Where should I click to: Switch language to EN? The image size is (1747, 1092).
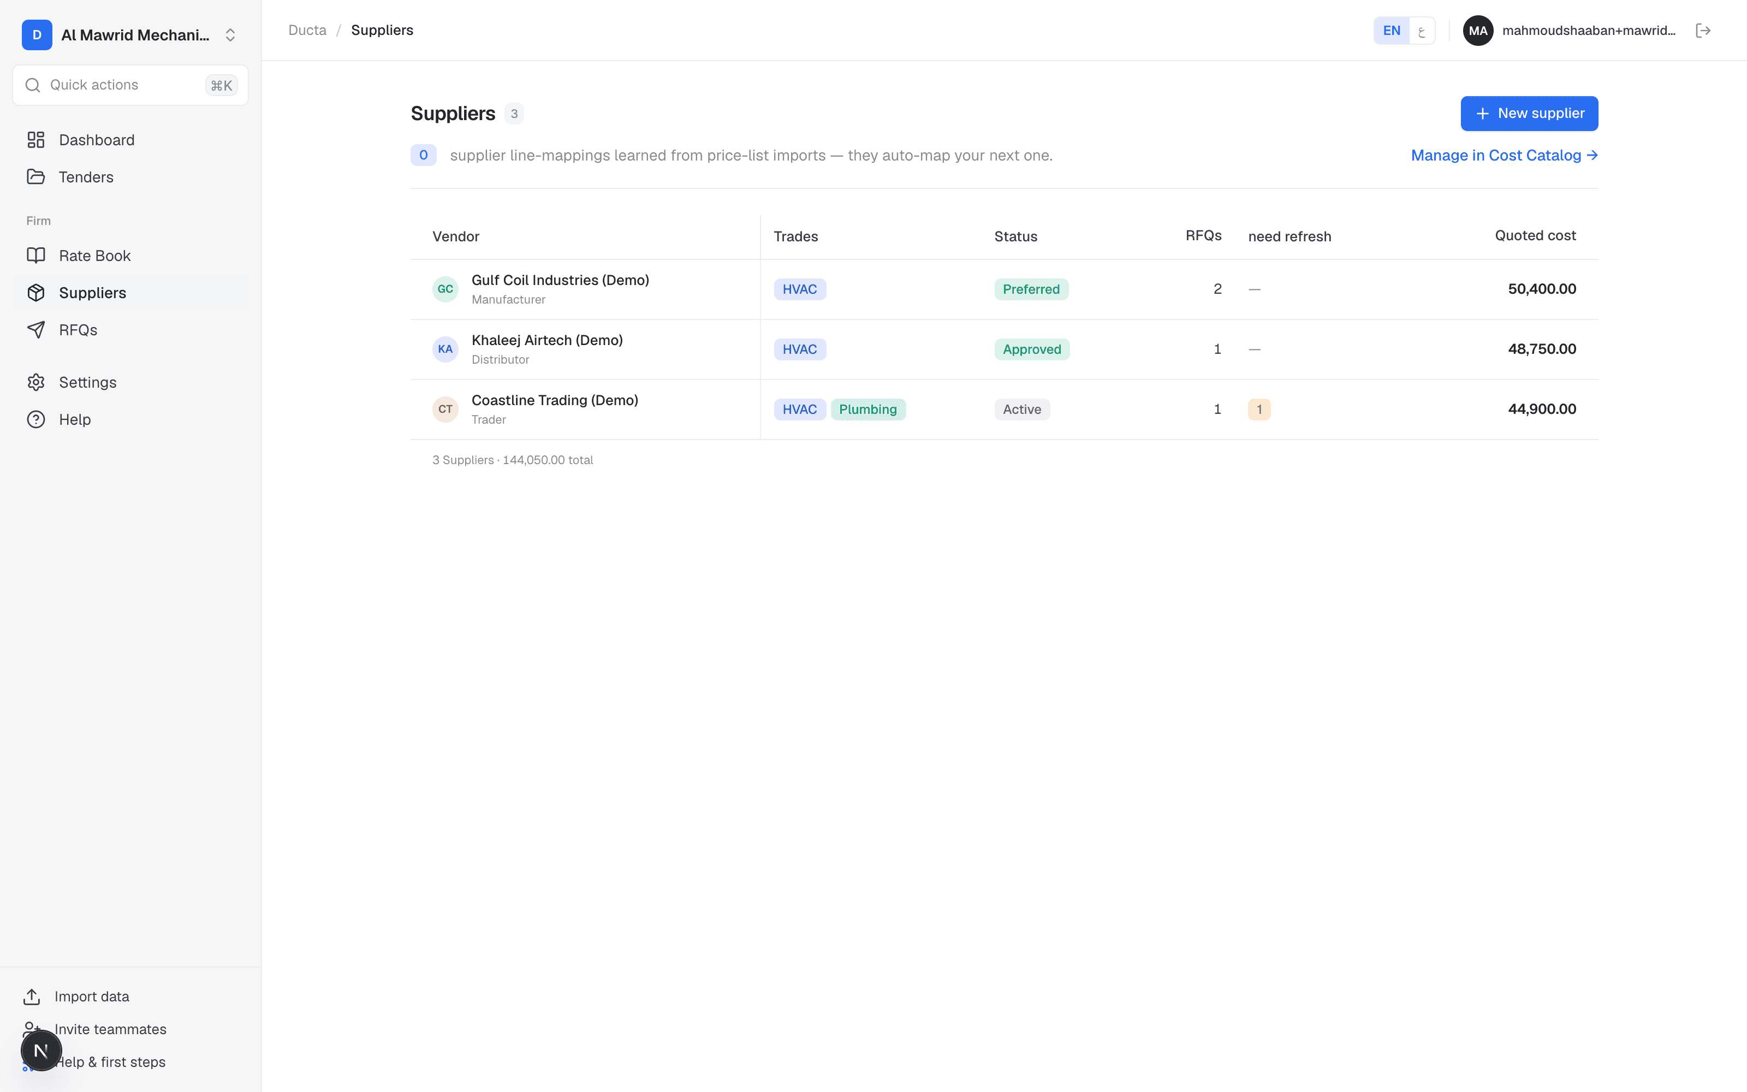pyautogui.click(x=1391, y=31)
